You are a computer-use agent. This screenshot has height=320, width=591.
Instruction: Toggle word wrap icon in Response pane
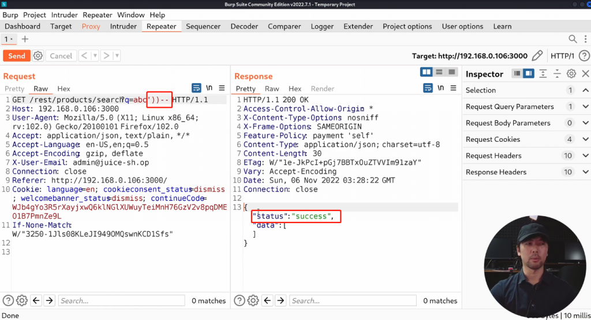(x=428, y=88)
